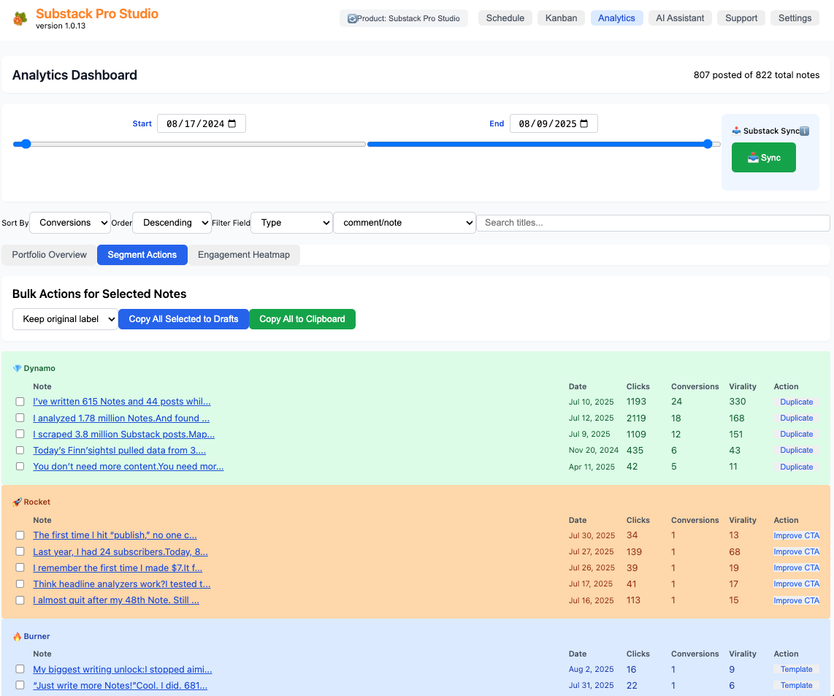Tick checkbox for 'The first time I hit publish'
This screenshot has width=834, height=696.
[x=20, y=535]
